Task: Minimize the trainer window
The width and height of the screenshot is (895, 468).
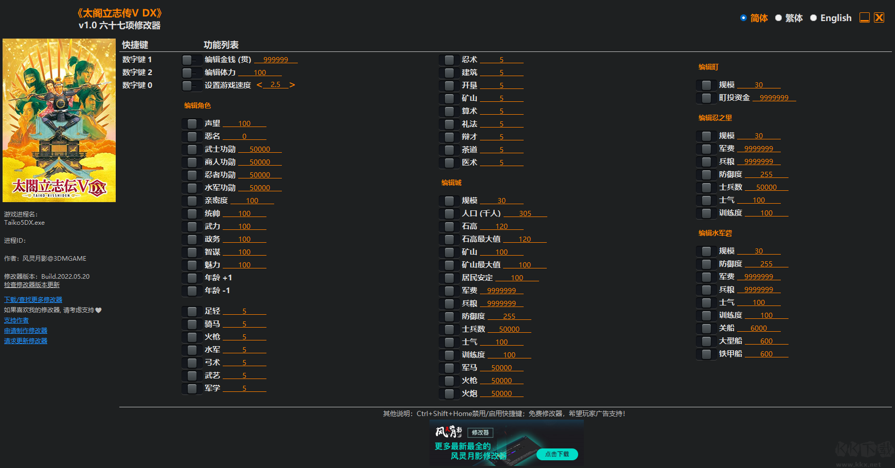Action: tap(865, 18)
